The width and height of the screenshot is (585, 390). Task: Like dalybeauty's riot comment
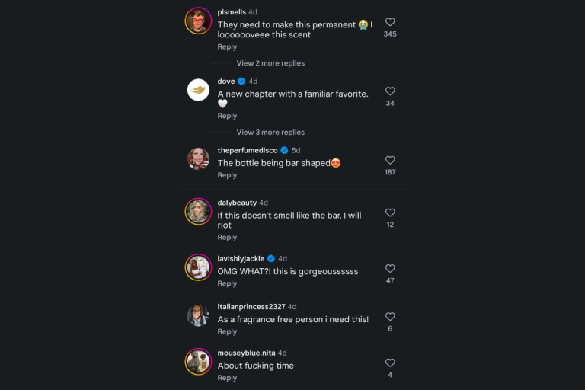click(x=390, y=213)
